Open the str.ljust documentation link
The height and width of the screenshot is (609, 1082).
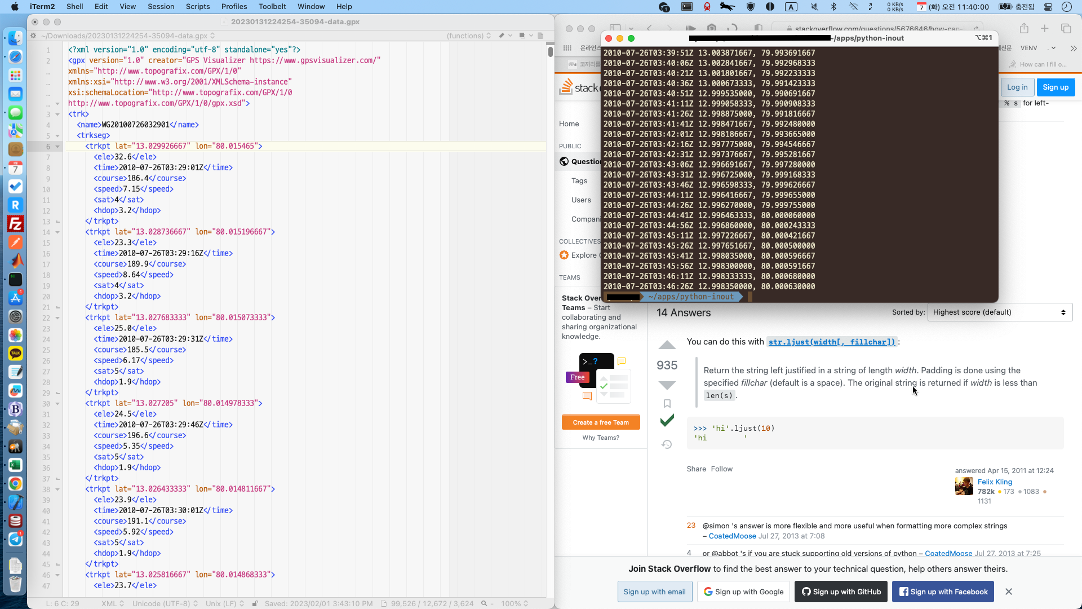831,342
